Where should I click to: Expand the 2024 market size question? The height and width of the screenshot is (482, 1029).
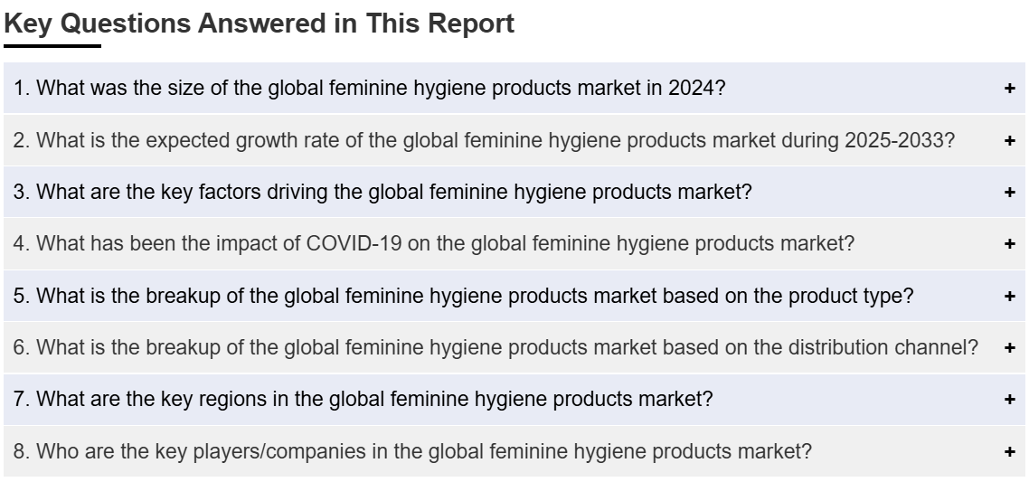click(x=514, y=88)
